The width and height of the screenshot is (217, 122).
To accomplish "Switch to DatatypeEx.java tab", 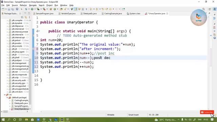I will (88, 14).
